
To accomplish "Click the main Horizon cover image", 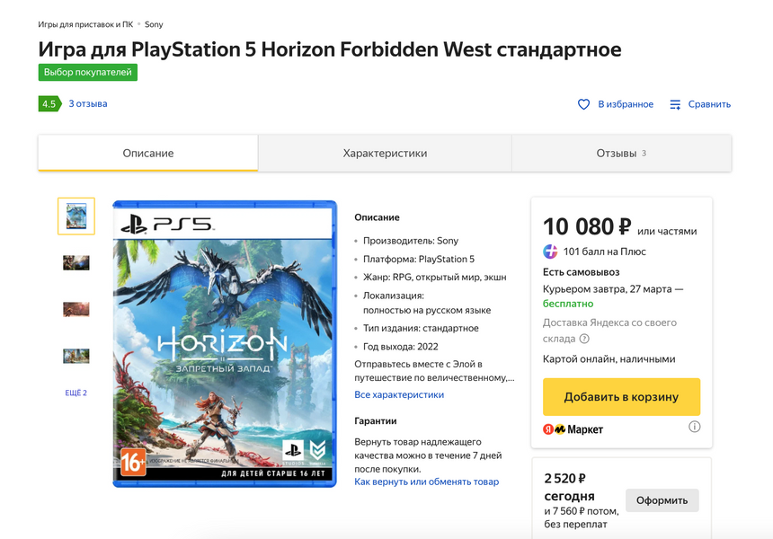I will point(225,344).
